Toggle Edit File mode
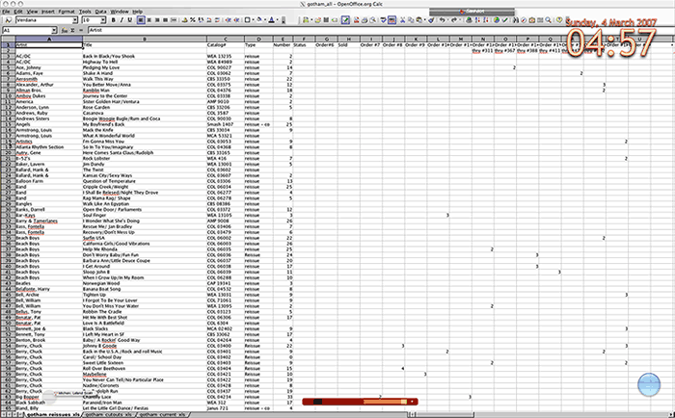 (345, 20)
